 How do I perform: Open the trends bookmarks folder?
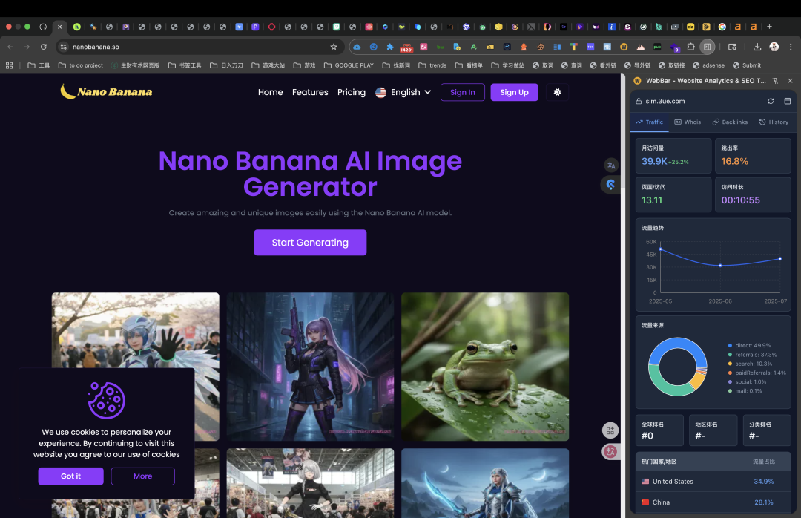[x=432, y=65]
